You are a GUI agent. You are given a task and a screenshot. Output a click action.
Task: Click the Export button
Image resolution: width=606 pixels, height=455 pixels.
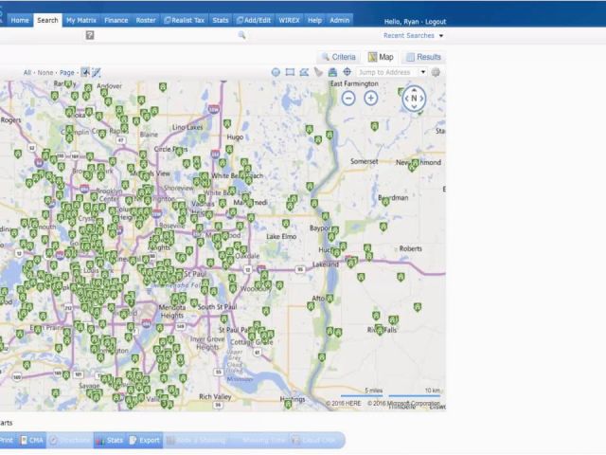coord(145,440)
